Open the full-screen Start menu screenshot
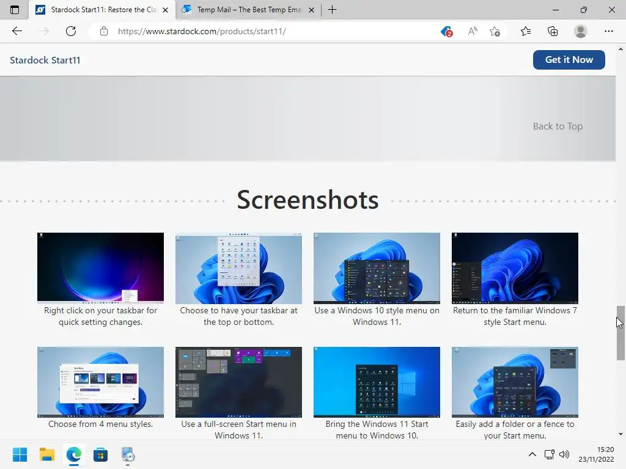Screen dimensions: 626x469 tap(239, 382)
